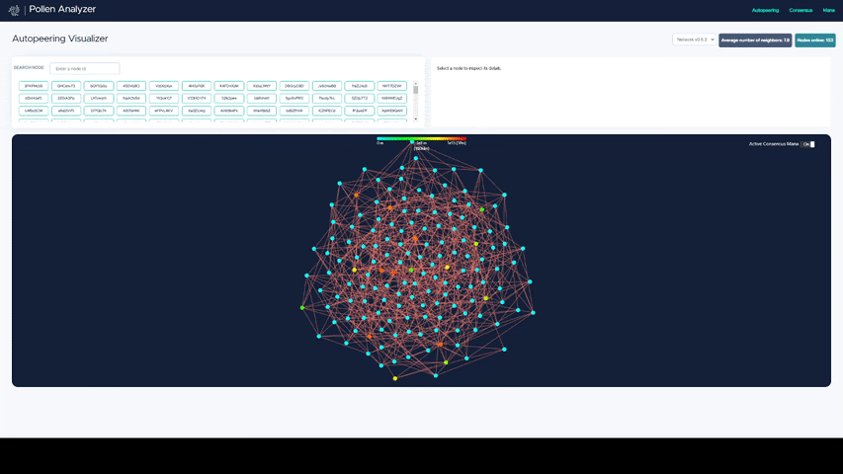This screenshot has width=843, height=474.
Task: Go to the Consensus page
Action: (x=801, y=10)
